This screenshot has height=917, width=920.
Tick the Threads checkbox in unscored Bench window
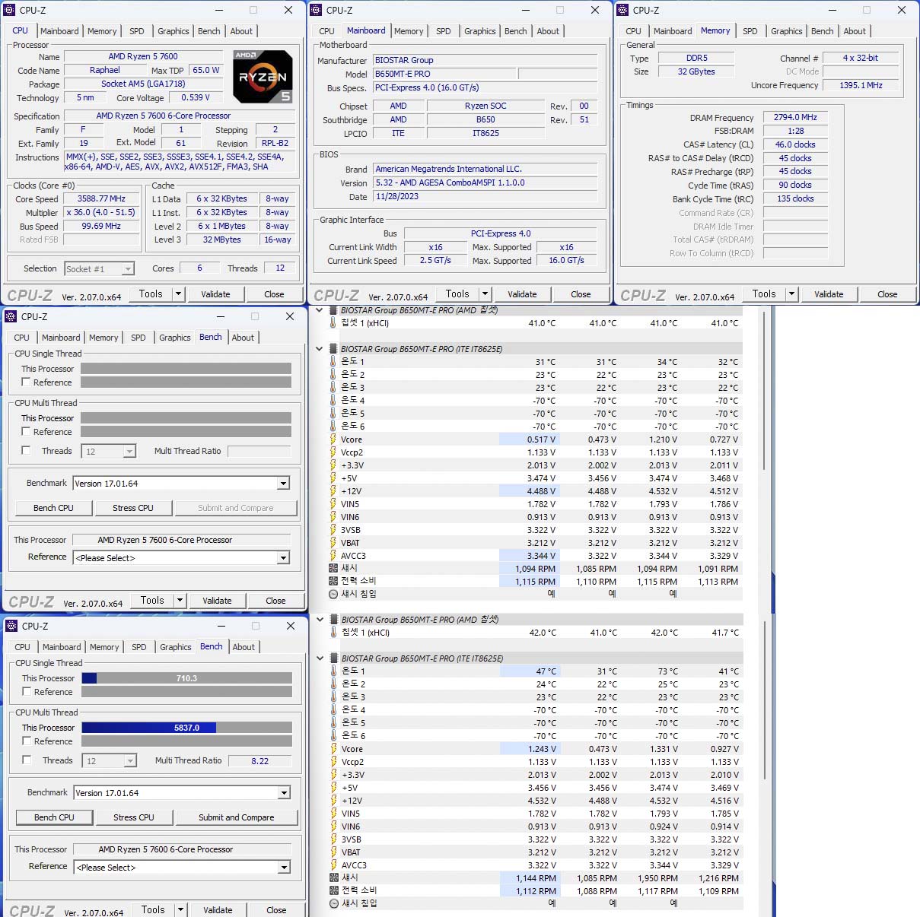point(26,451)
